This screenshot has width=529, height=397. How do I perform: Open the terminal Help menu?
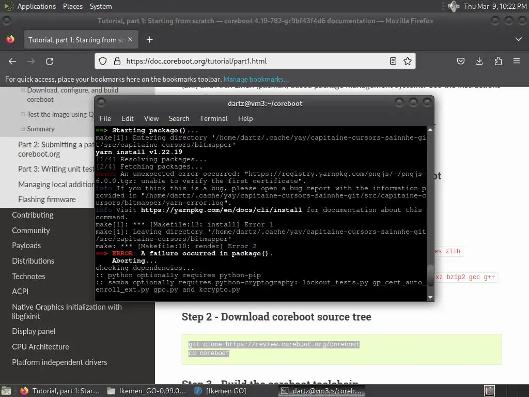pos(245,118)
